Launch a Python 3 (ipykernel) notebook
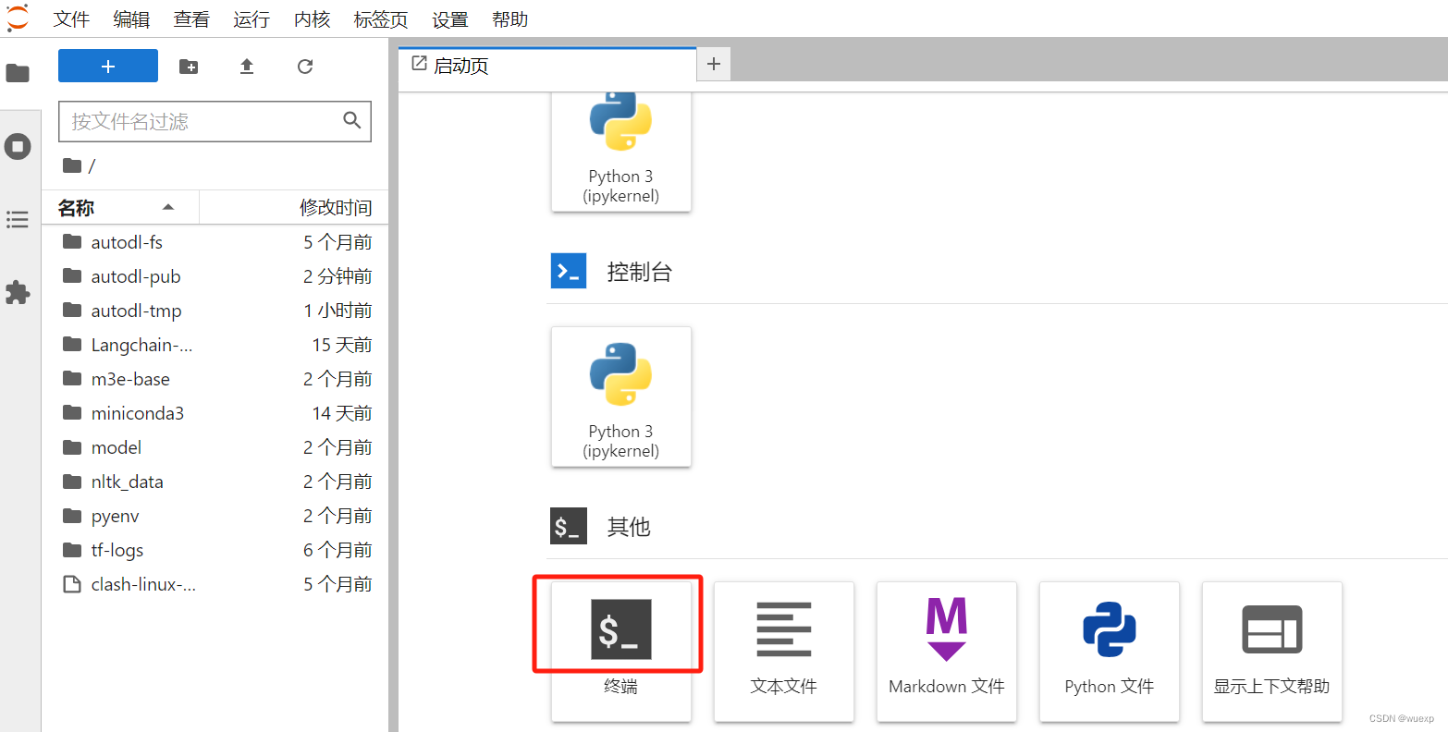Image resolution: width=1448 pixels, height=732 pixels. point(620,148)
